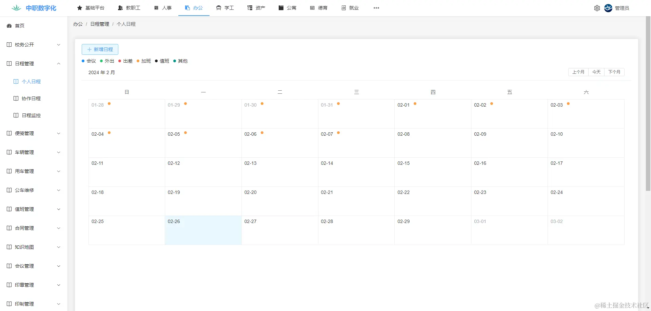The image size is (651, 311).
Task: Click the book icon beside 日程监控
Action: point(16,115)
